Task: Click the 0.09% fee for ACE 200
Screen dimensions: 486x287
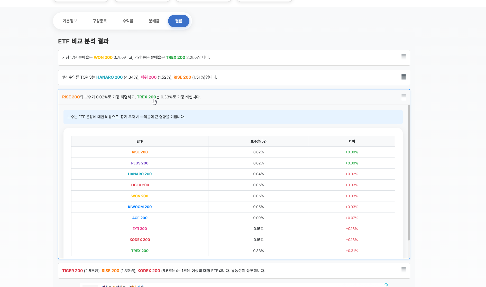Action: (x=258, y=218)
